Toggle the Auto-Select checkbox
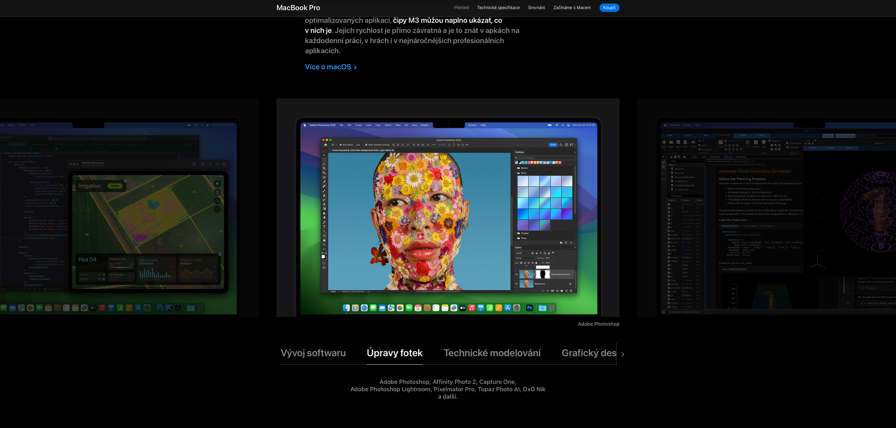 pos(341,145)
